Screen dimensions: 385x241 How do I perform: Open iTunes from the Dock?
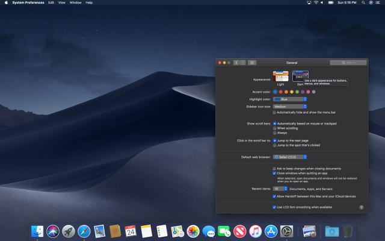point(255,231)
